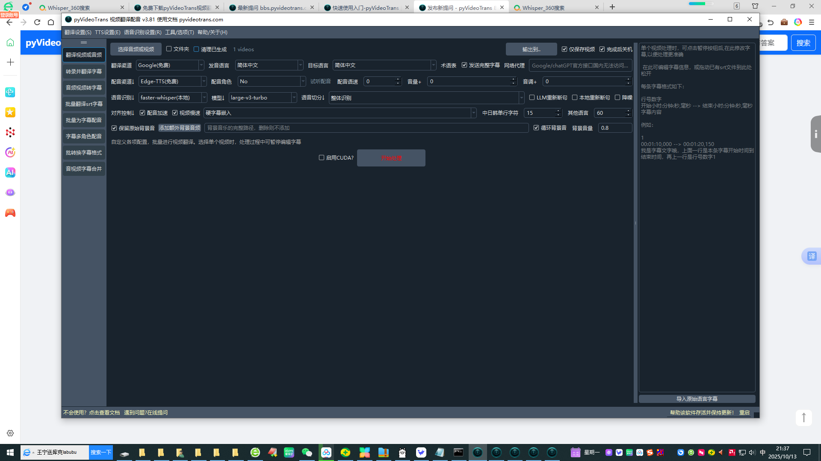
Task: Click the 选择音频或视频 button
Action: 136,50
